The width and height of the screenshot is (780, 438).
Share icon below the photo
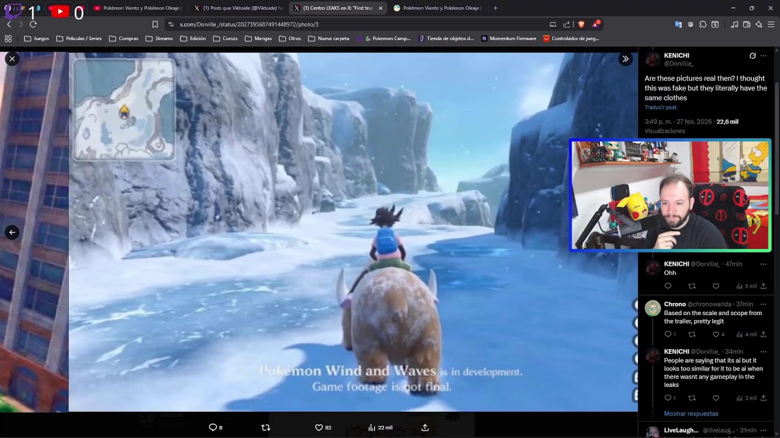click(425, 428)
